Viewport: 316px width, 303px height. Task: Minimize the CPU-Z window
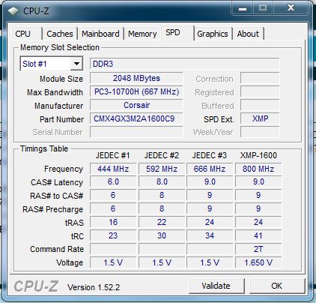243,9
